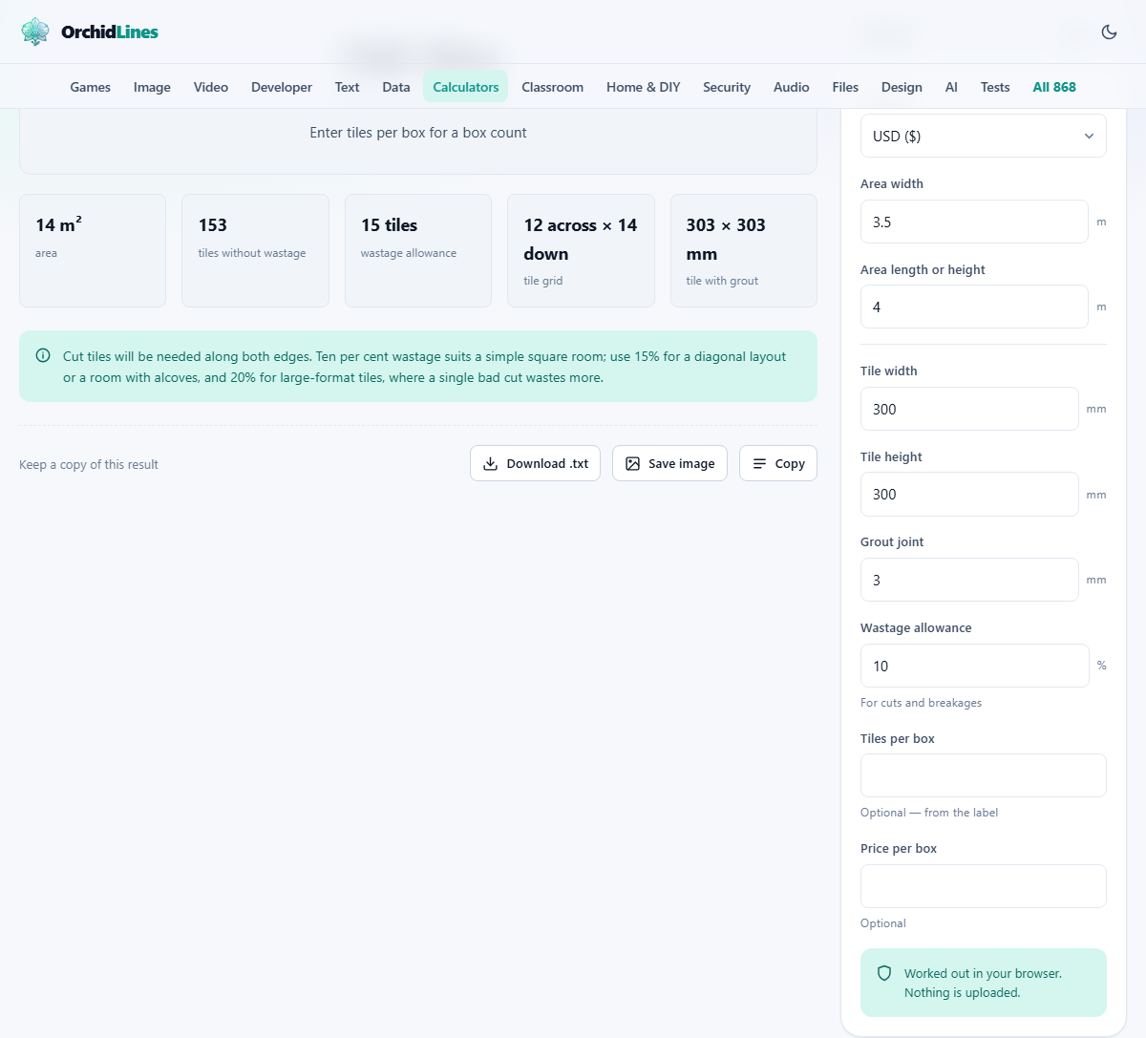
Task: Open the AI tab
Action: tap(951, 87)
